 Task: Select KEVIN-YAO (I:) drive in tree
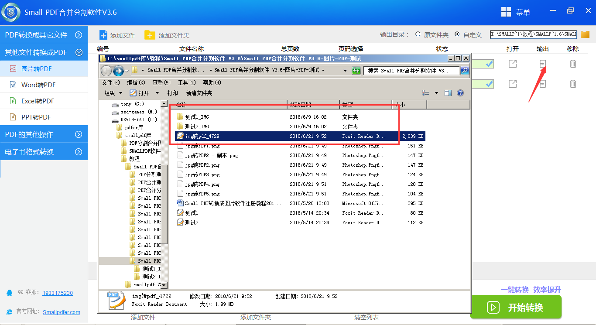click(134, 120)
